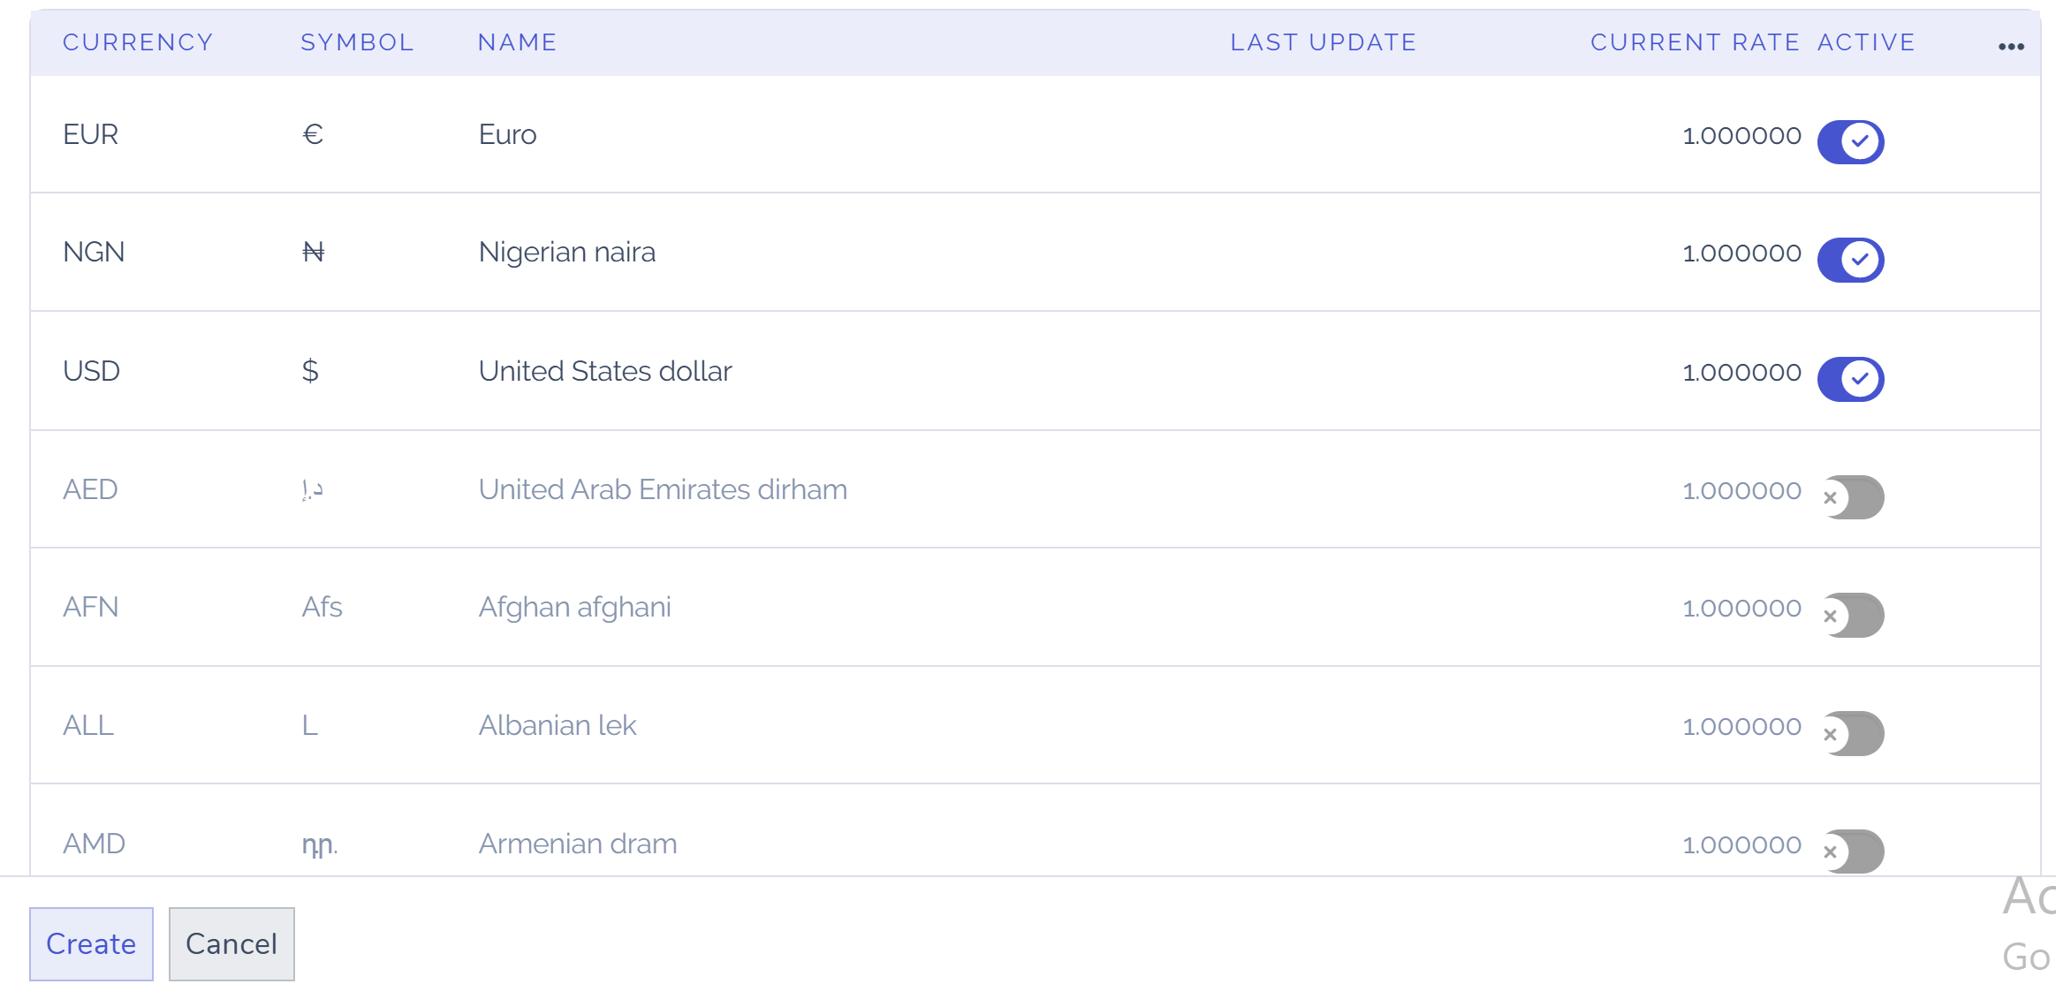
Task: Disable the EUR currency toggle
Action: [1850, 141]
